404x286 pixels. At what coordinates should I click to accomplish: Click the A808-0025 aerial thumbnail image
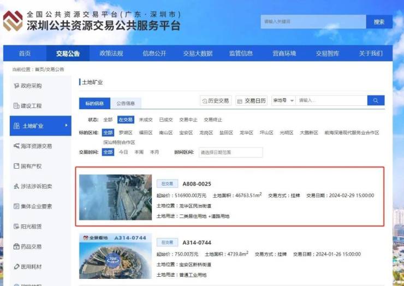pos(115,197)
